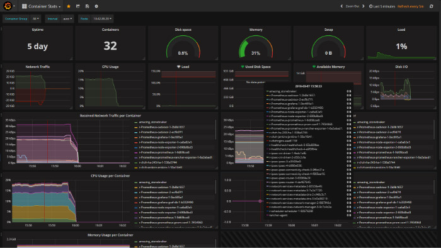This screenshot has width=441, height=248.
Task: Toggle node-exporter-1 series in Received Network Traffic legend
Action: pos(165,142)
